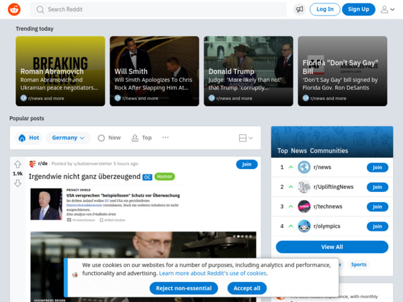Open the card view layout dropdown
The image size is (403, 302).
pos(245,138)
